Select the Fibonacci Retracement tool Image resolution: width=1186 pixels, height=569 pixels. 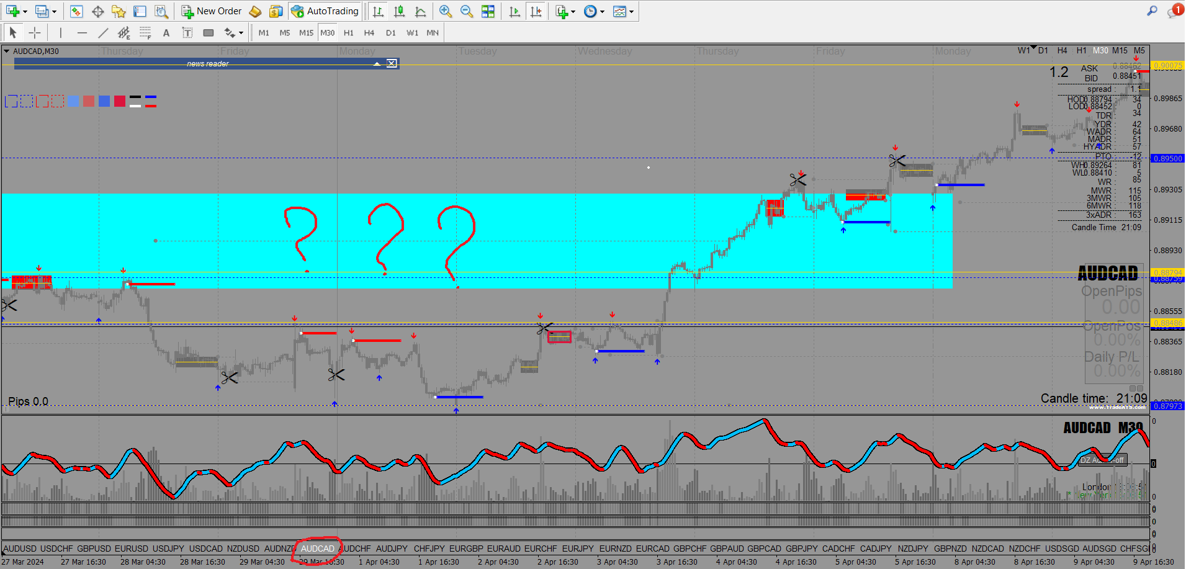(145, 33)
